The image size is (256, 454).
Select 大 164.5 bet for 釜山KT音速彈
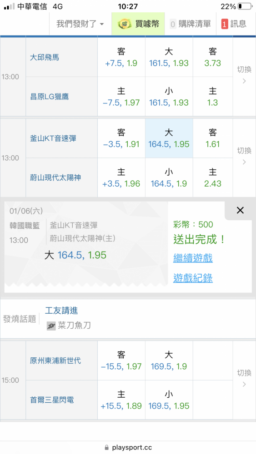coord(169,138)
